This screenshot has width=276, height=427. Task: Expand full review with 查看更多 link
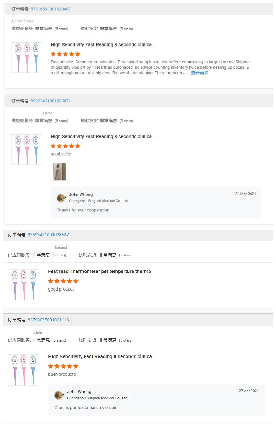[x=200, y=73]
